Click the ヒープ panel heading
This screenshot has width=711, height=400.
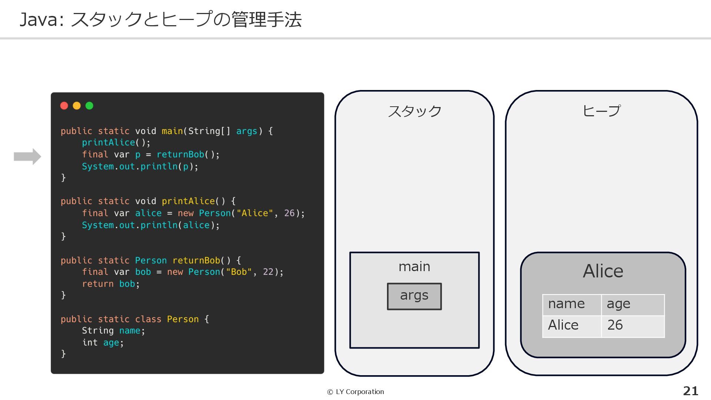(601, 111)
